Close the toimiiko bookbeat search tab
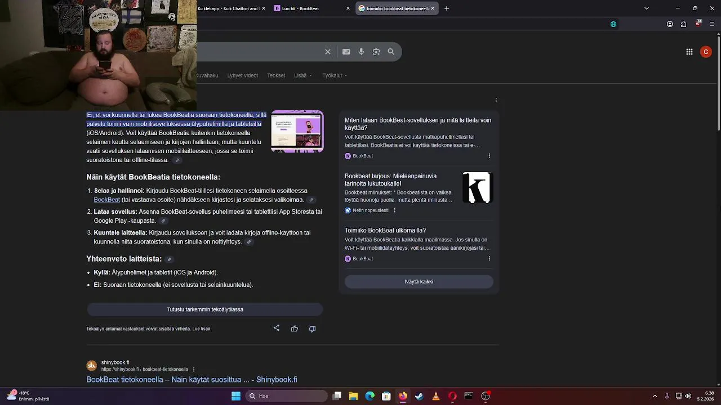Image resolution: width=721 pixels, height=405 pixels. [433, 8]
